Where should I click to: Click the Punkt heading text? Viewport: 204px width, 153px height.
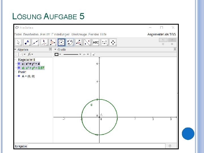22,72
